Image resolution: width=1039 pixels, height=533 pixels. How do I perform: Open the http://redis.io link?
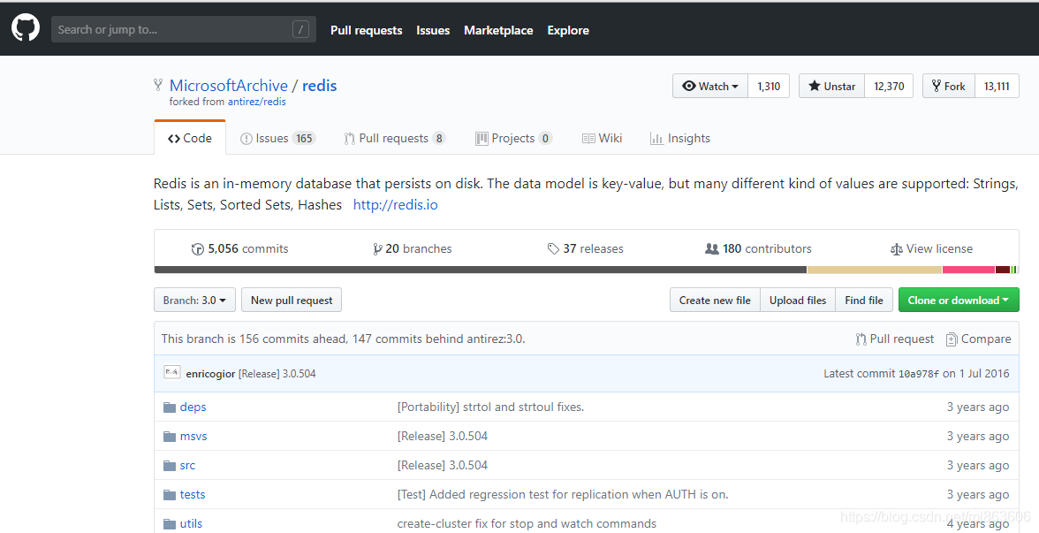pyautogui.click(x=395, y=205)
